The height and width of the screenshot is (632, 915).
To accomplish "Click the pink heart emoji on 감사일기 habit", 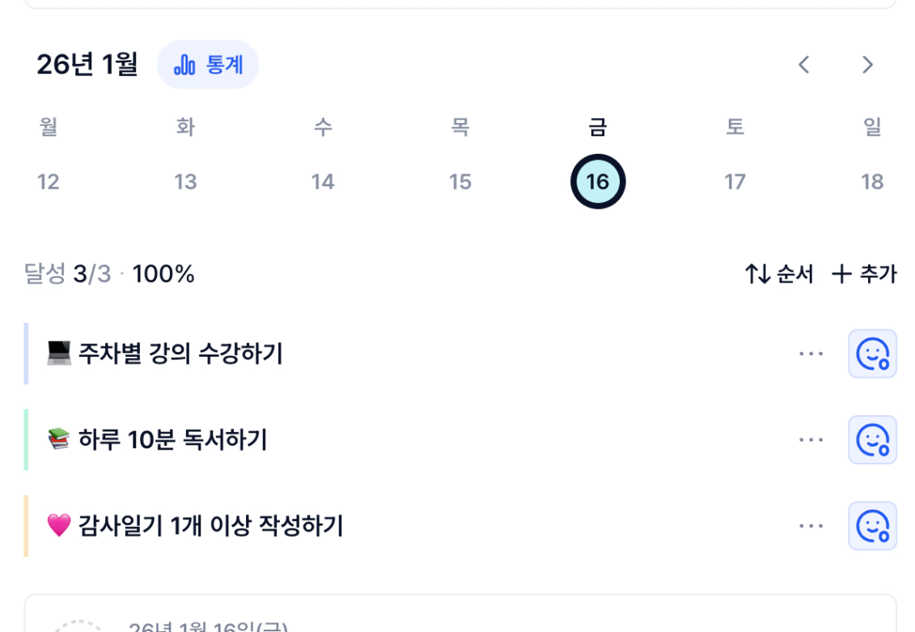I will tap(59, 526).
